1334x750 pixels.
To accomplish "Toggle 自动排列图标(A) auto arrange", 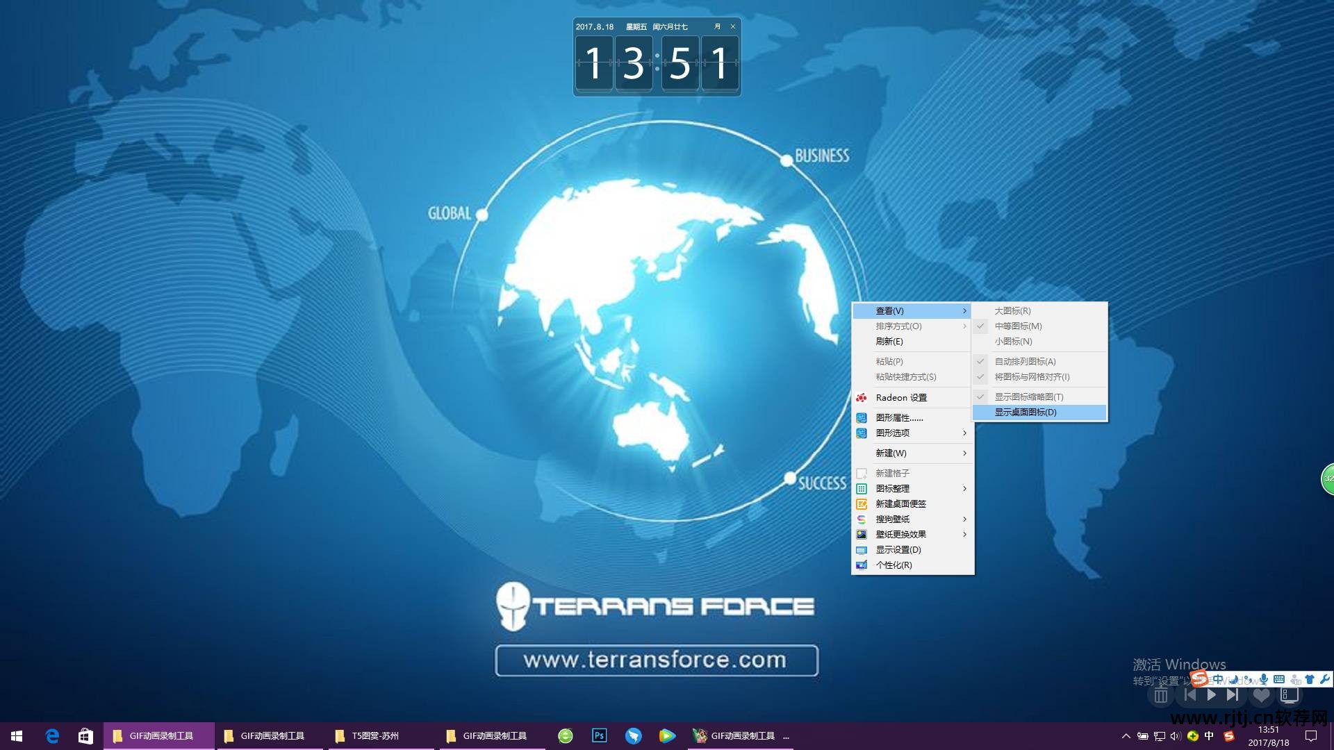I will click(x=1039, y=361).
